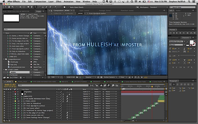The height and width of the screenshot is (124, 198).
Task: Click the reset exposure sun icon
Action: pyautogui.click(x=142, y=77)
